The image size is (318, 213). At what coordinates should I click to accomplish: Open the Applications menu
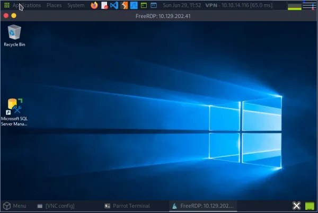26,5
